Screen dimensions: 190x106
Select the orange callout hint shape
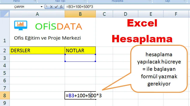(159, 69)
